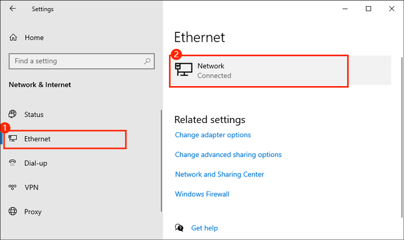
Task: Go to Home settings page
Action: pos(34,37)
